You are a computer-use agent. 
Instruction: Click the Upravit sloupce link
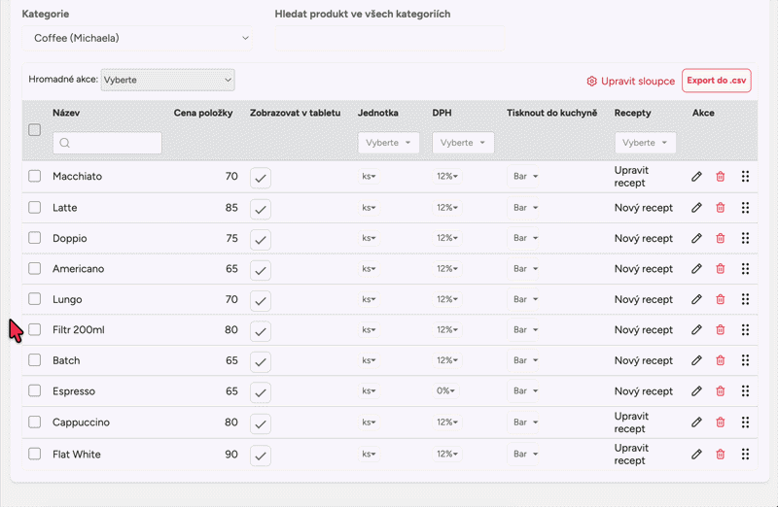(x=630, y=82)
